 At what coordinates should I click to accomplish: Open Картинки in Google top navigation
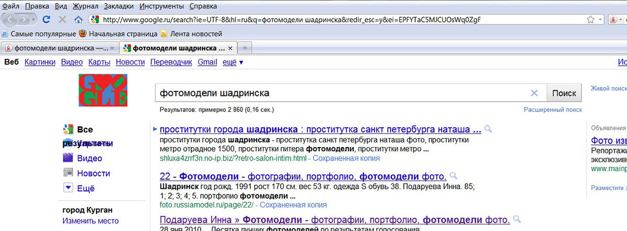pyautogui.click(x=40, y=62)
